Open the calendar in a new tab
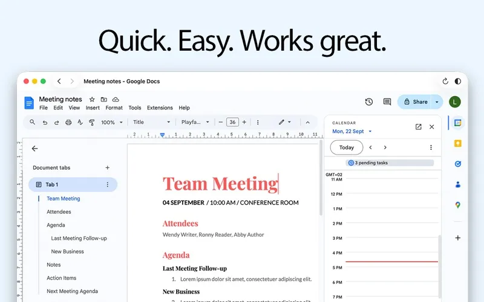 (418, 127)
